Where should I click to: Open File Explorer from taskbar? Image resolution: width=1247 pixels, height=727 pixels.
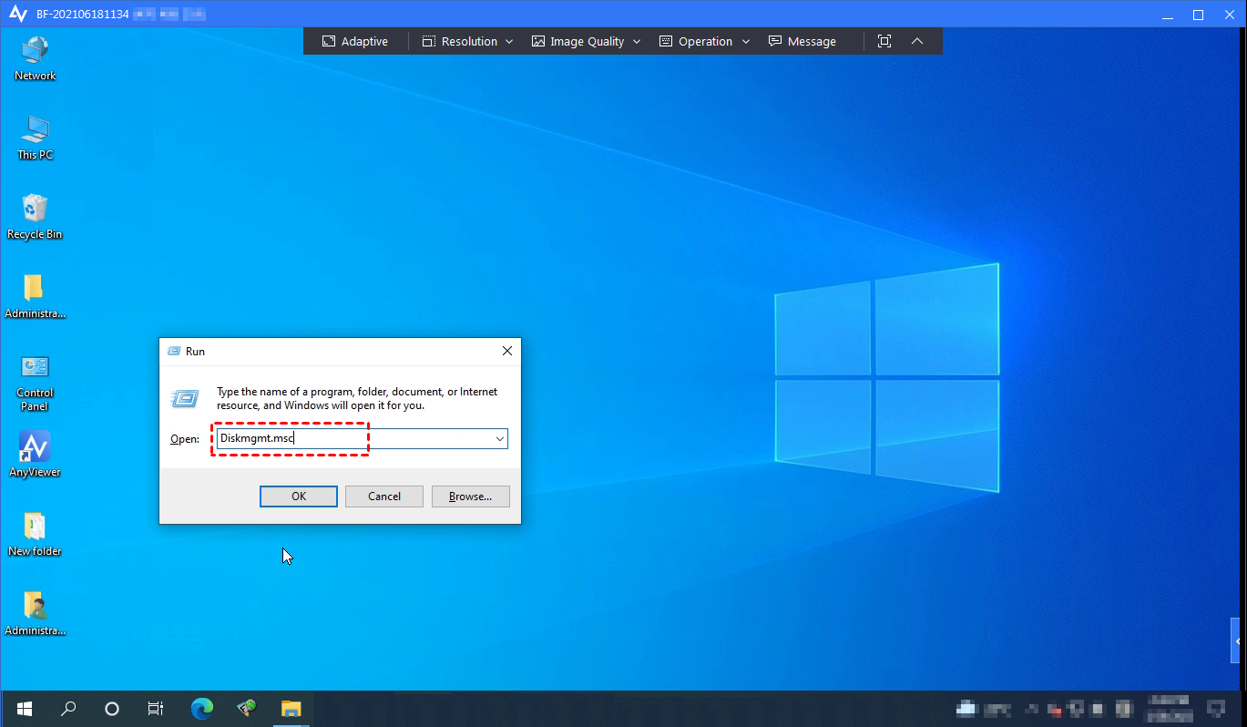coord(291,708)
